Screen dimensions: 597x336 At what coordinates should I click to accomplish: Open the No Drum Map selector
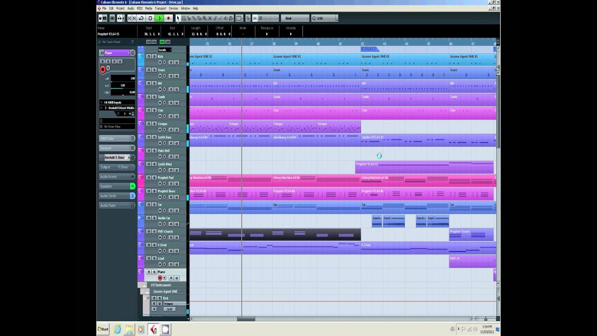(x=117, y=126)
